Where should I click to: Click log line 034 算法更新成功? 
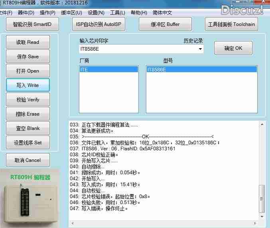(91, 131)
